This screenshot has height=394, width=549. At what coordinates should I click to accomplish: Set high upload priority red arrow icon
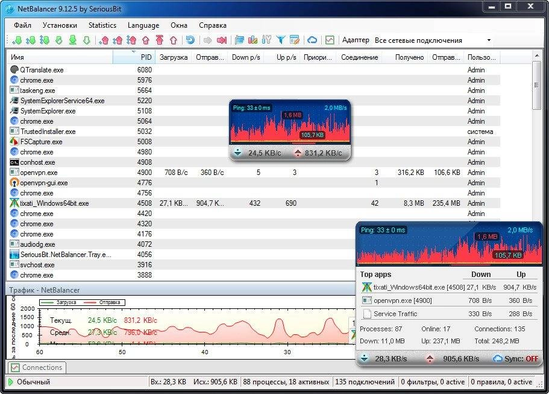click(131, 40)
